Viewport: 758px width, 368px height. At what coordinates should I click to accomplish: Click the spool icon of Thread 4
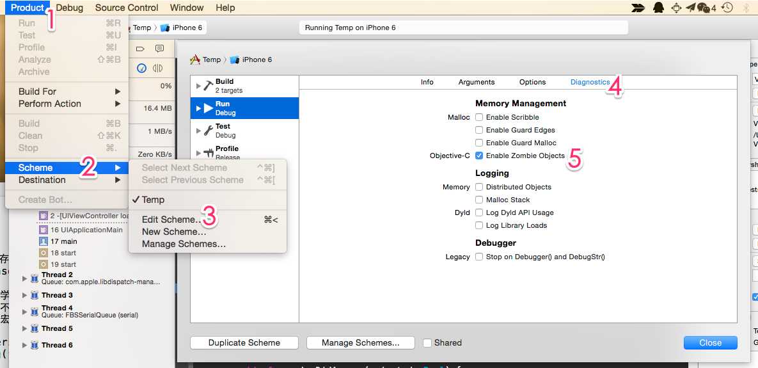[x=35, y=312]
